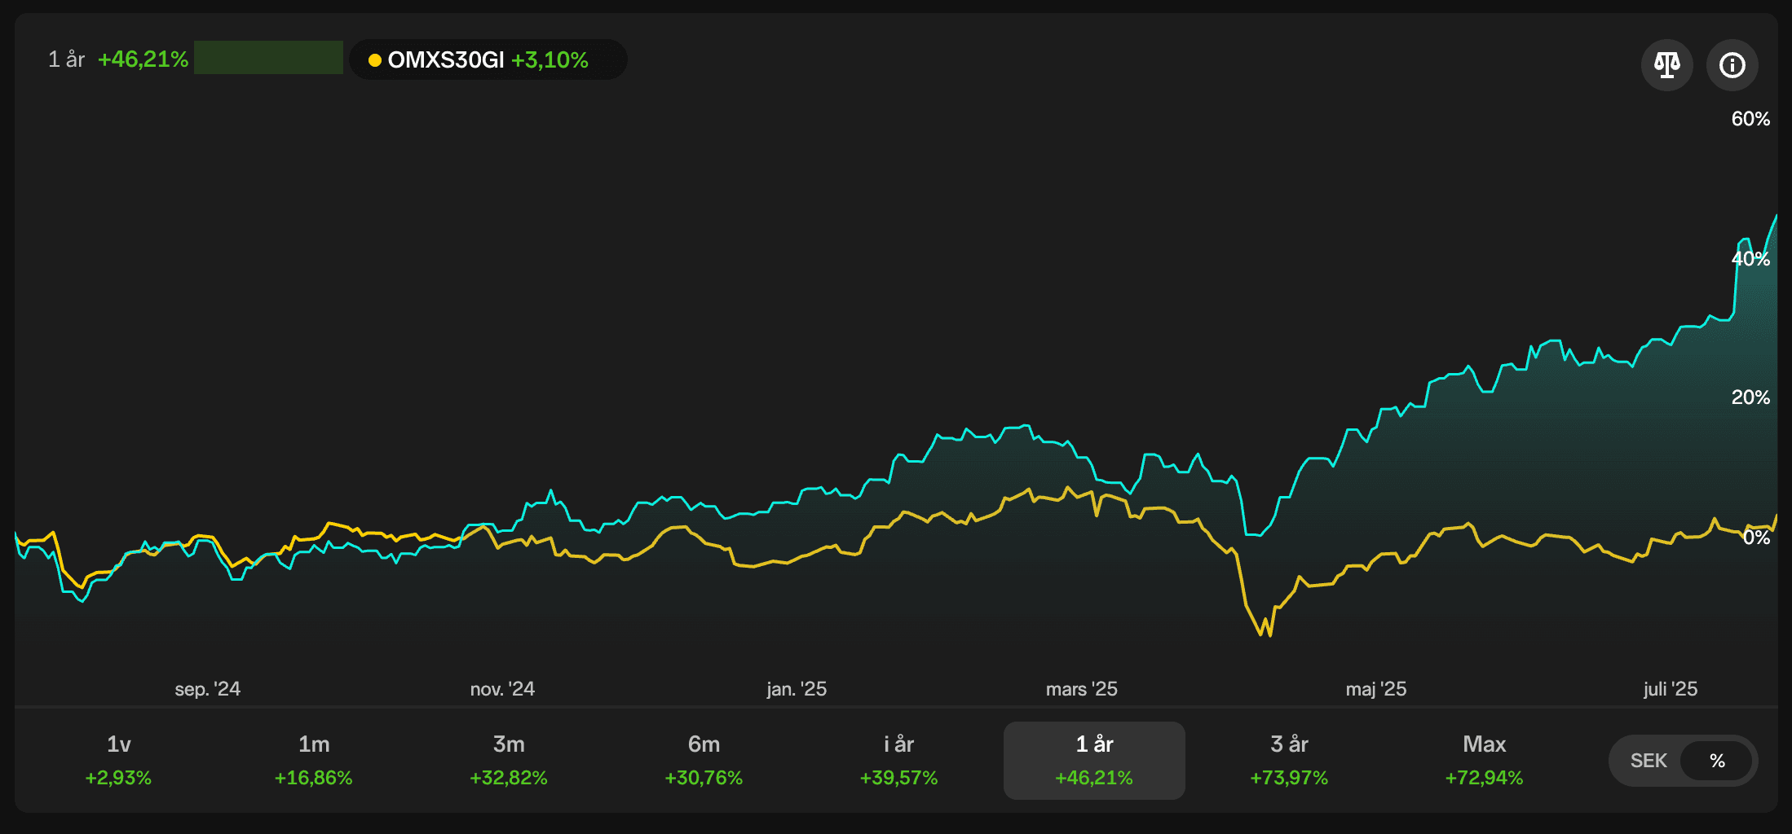Select the 1m period tab
1792x834 pixels.
(314, 760)
